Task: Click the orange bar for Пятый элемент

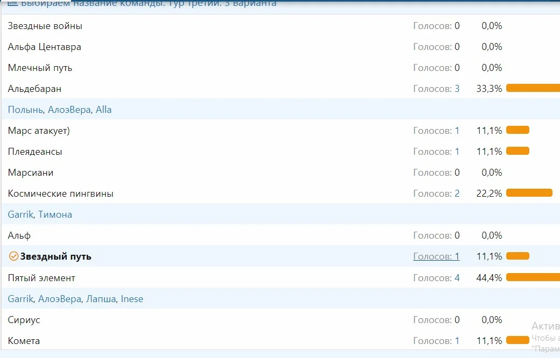Action: [x=533, y=277]
